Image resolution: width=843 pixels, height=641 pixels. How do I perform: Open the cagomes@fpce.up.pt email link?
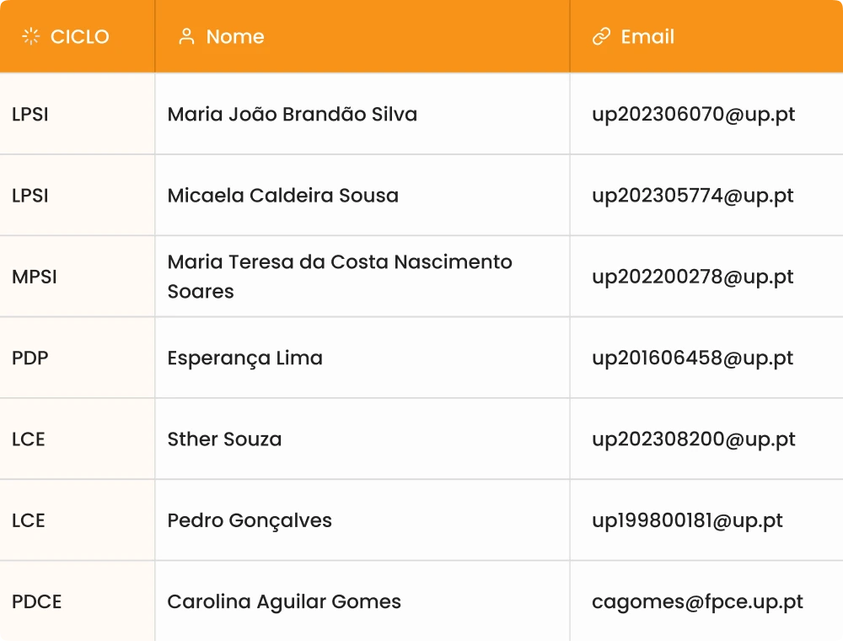(697, 601)
